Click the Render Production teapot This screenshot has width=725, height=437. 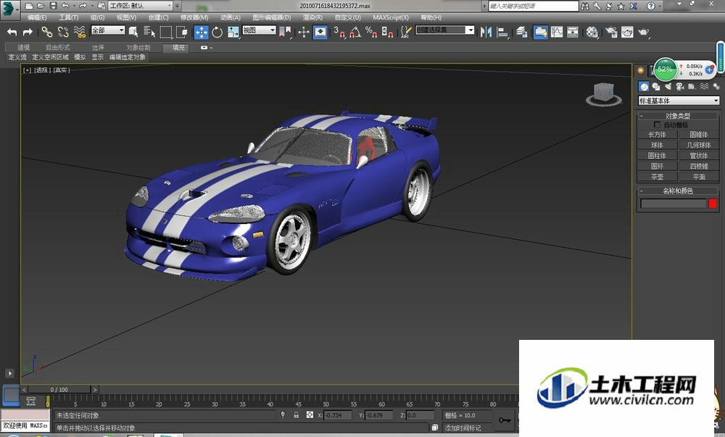pos(643,32)
